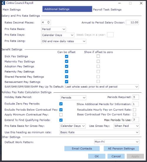Click the greyed Apply button
This screenshot has height=162, width=147.
135,156
